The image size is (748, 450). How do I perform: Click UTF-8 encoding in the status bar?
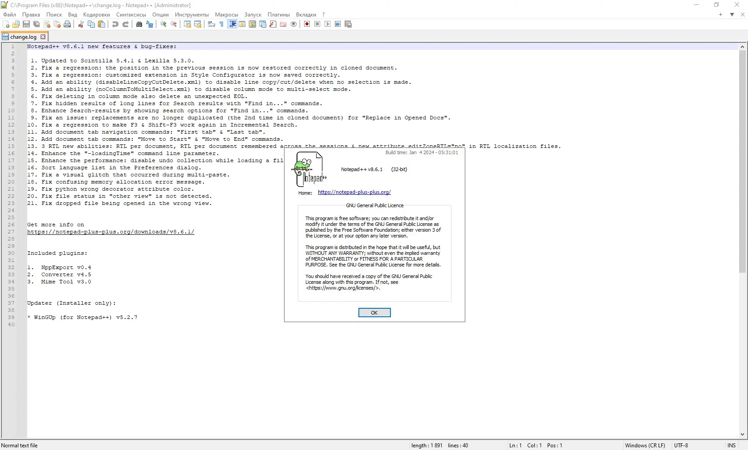[x=681, y=446]
